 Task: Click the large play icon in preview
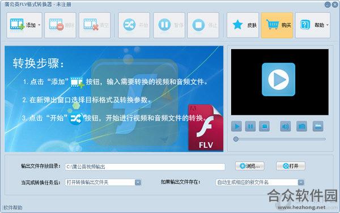point(278,79)
